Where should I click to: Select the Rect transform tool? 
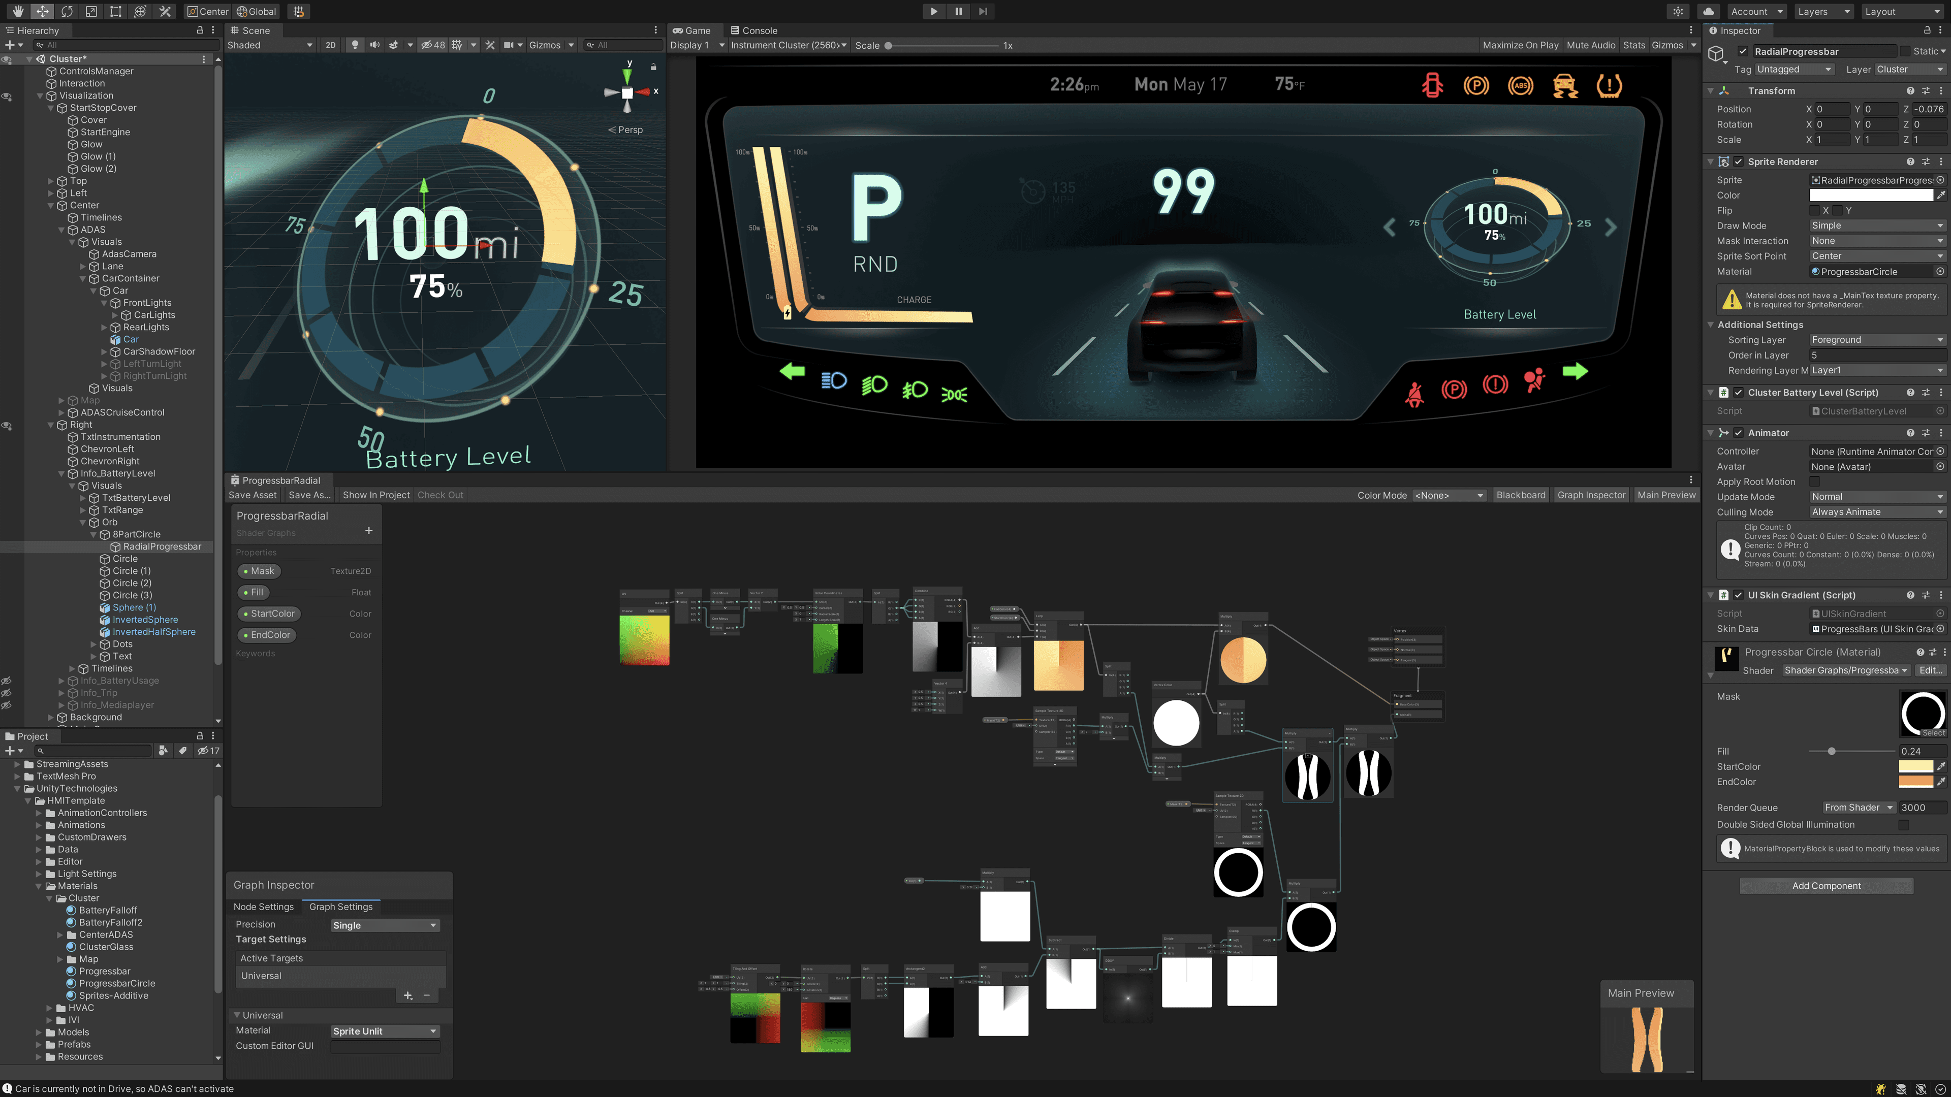click(115, 11)
